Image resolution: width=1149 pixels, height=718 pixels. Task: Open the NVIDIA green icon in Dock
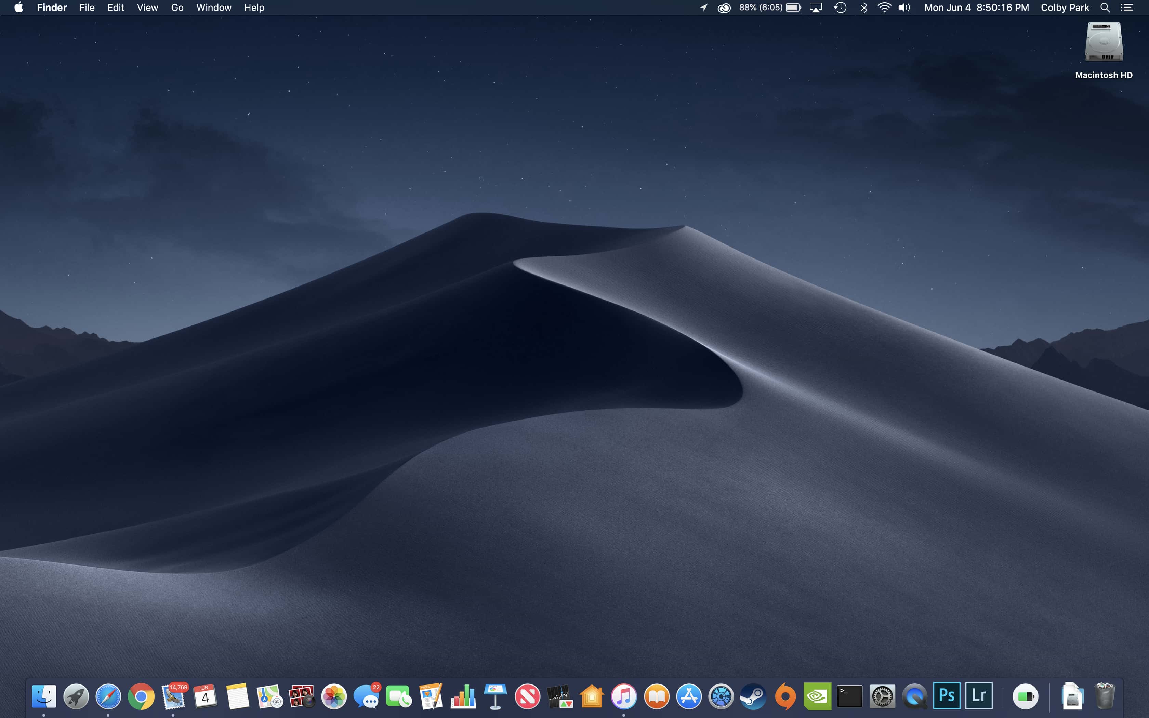(x=818, y=697)
